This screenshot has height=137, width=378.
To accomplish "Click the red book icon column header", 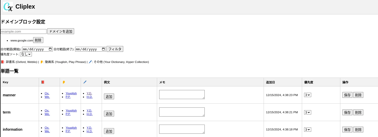I will 43,82.
